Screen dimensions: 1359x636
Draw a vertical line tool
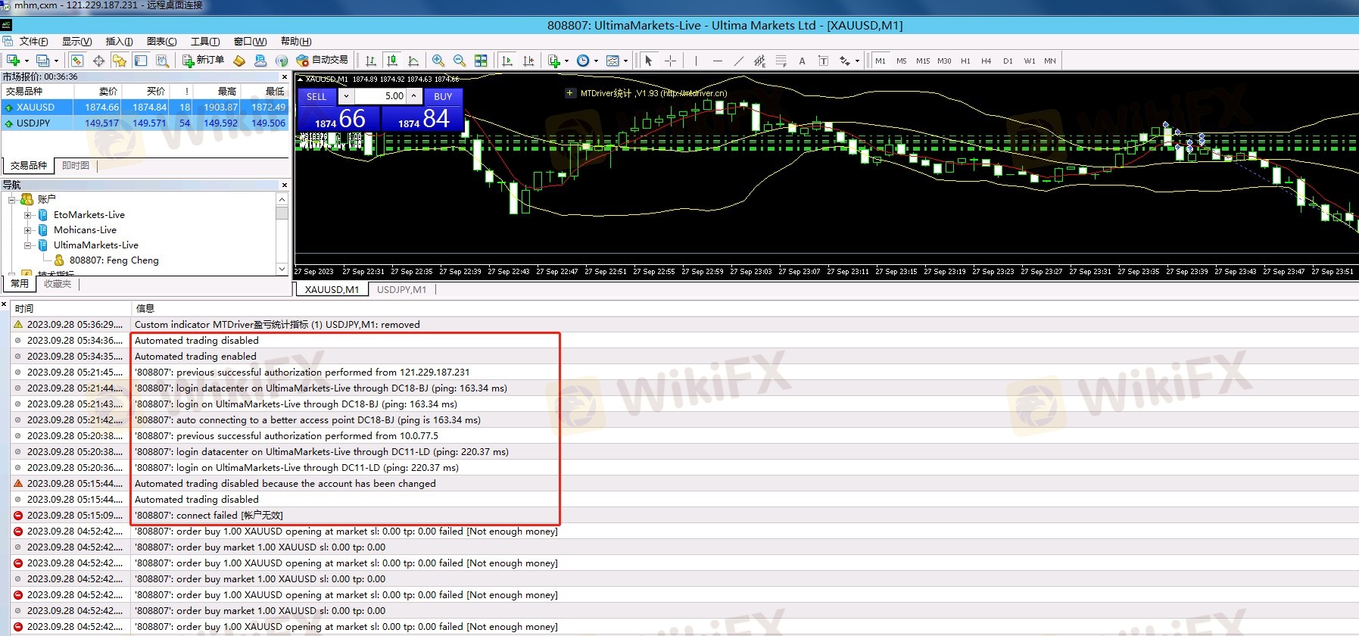click(x=696, y=61)
